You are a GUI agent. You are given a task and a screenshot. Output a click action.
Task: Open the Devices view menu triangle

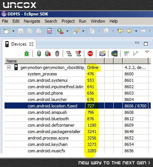(147, 52)
